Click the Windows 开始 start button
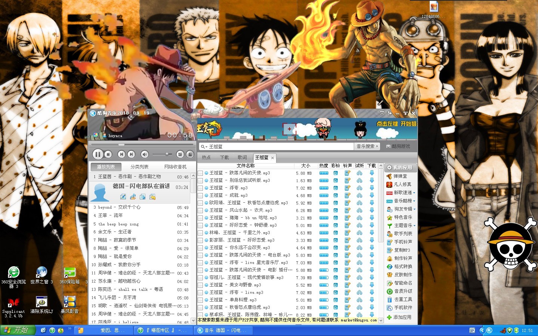Image resolution: width=538 pixels, height=336 pixels. (18, 330)
